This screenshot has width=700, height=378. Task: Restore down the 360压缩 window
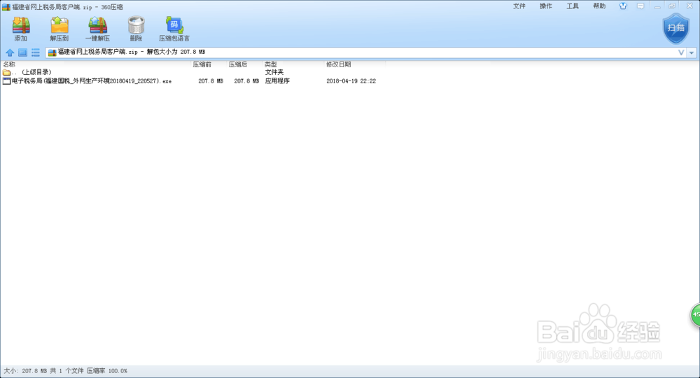[x=672, y=6]
